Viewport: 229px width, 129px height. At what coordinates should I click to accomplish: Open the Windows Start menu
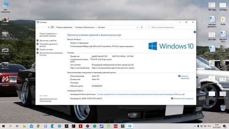coord(3,126)
